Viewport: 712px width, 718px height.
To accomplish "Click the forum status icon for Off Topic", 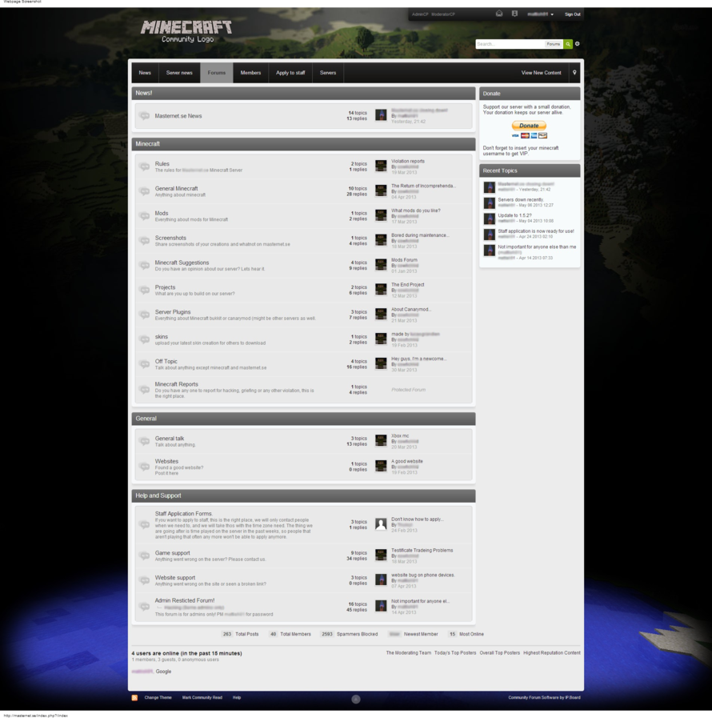I will 145,364.
